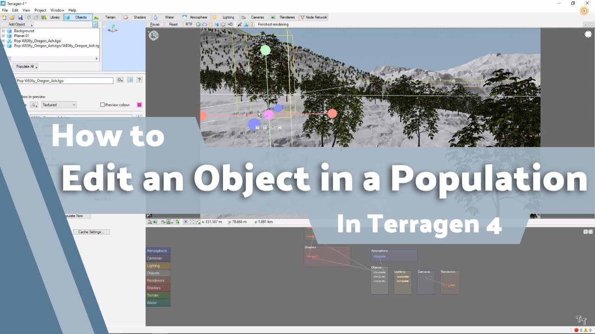Click the population icon of Pop WE06y_Oregon_Ash.tgo
595x334 pixels.
click(9, 41)
